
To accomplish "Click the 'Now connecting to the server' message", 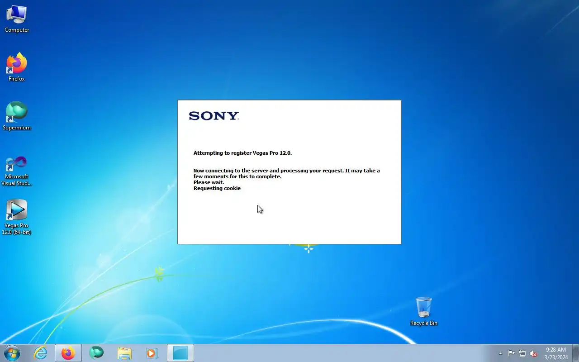I will (287, 173).
